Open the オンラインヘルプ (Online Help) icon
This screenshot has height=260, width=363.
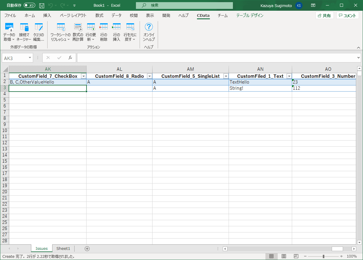[x=149, y=32]
